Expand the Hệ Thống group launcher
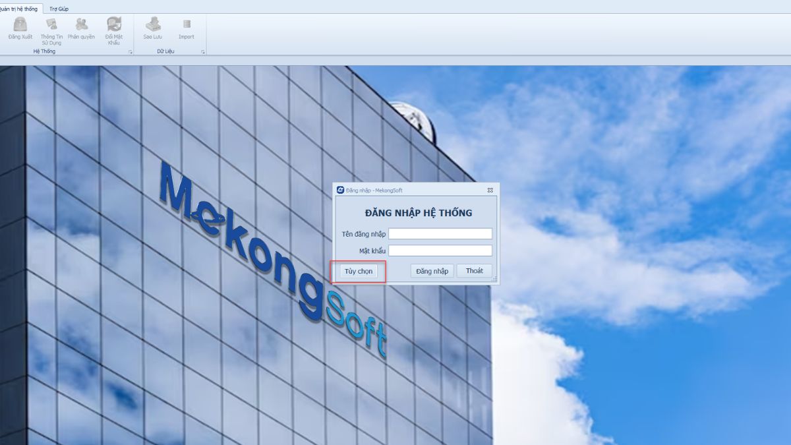Image resolution: width=791 pixels, height=445 pixels. coord(130,51)
